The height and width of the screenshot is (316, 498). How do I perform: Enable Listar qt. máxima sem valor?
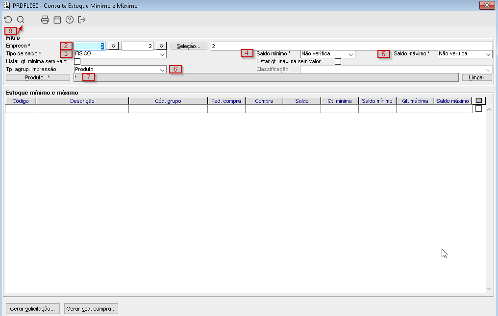tap(338, 61)
